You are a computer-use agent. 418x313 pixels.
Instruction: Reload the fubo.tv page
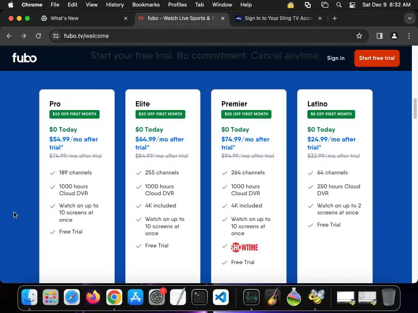(x=38, y=36)
